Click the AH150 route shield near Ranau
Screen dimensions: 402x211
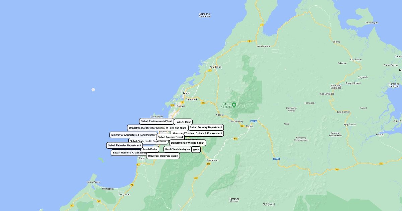point(254,121)
